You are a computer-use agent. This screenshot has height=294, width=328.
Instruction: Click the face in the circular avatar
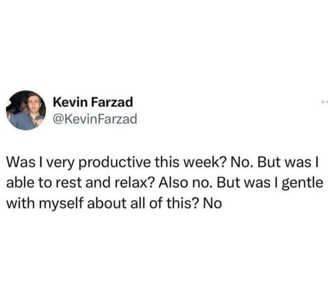(33, 102)
